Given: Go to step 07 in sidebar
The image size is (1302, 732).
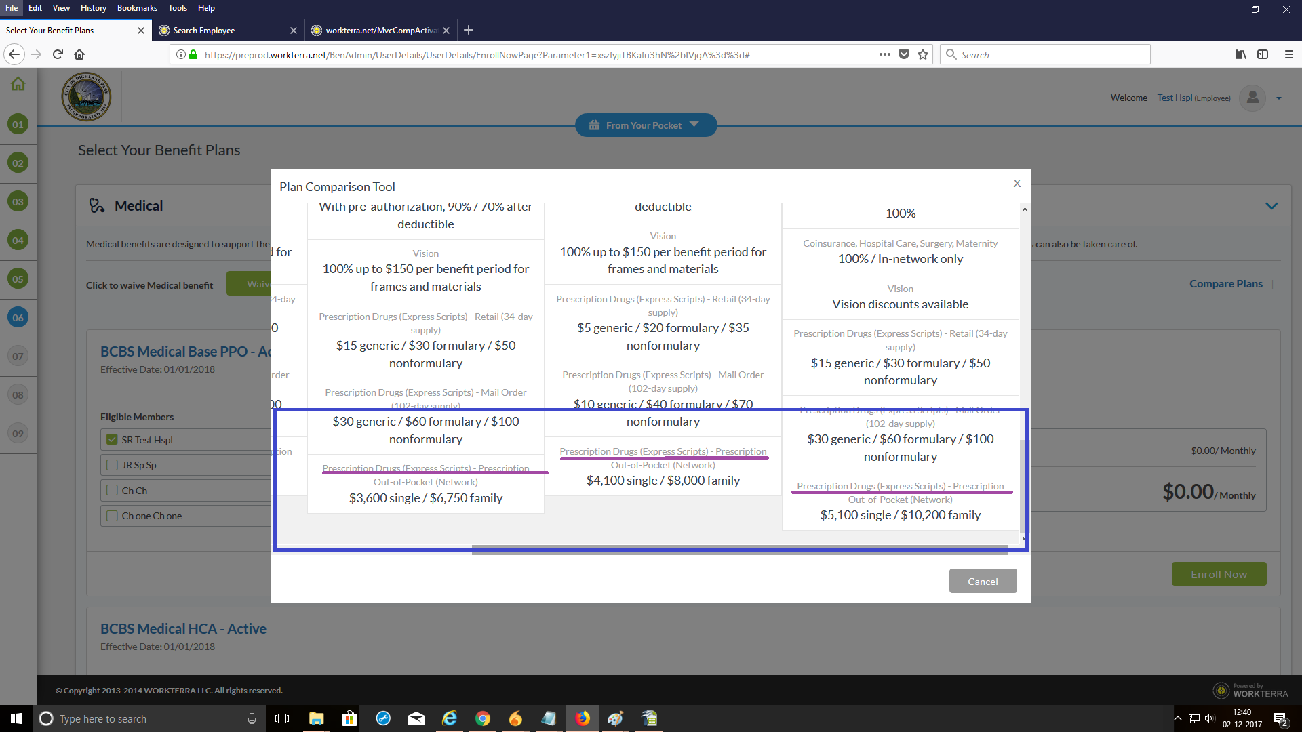Looking at the screenshot, I should click(18, 356).
